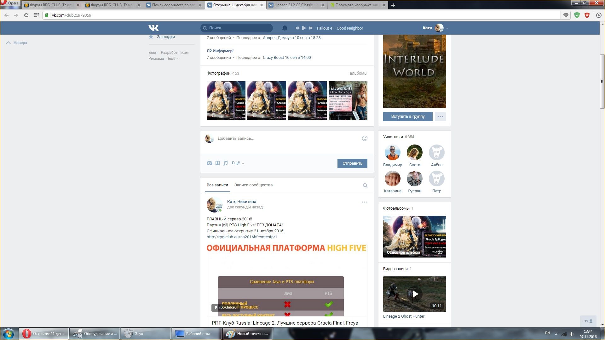
Task: Skip to next audio track
Action: click(x=311, y=28)
